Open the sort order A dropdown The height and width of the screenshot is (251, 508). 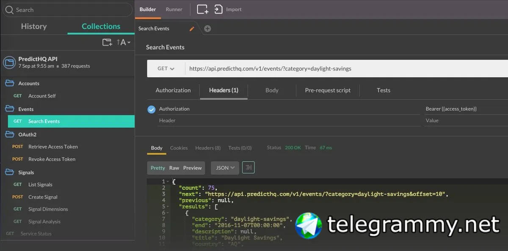[123, 42]
